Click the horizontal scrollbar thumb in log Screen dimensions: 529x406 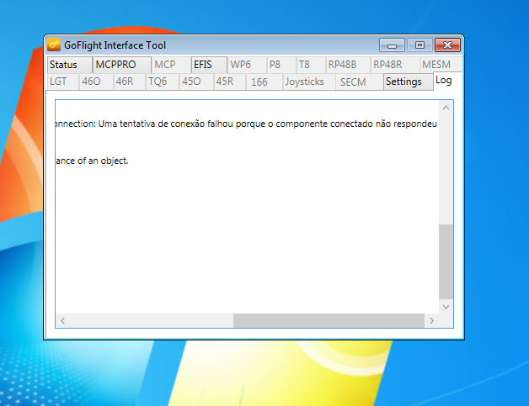point(329,320)
